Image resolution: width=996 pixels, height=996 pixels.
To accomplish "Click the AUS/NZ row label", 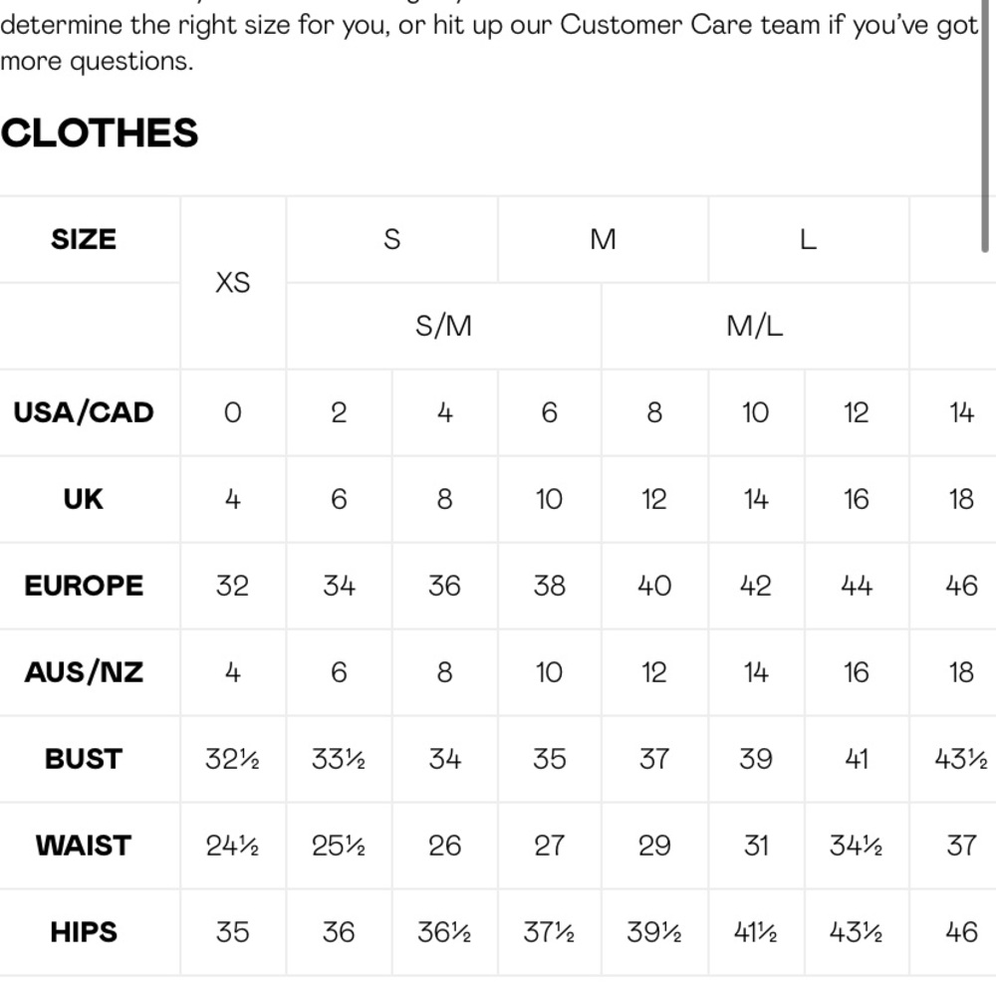I will [x=84, y=672].
